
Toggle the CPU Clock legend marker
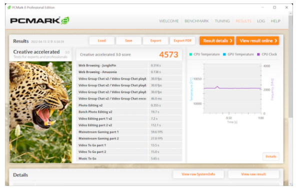(258, 54)
